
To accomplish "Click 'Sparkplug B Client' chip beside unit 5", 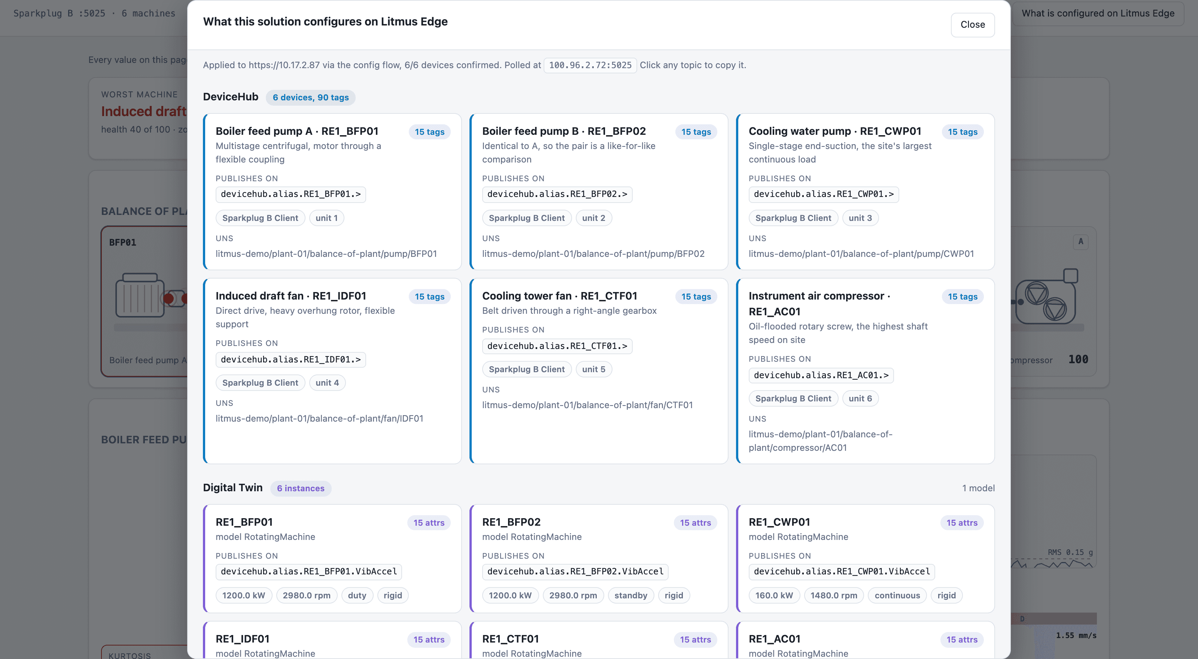I will [x=526, y=369].
